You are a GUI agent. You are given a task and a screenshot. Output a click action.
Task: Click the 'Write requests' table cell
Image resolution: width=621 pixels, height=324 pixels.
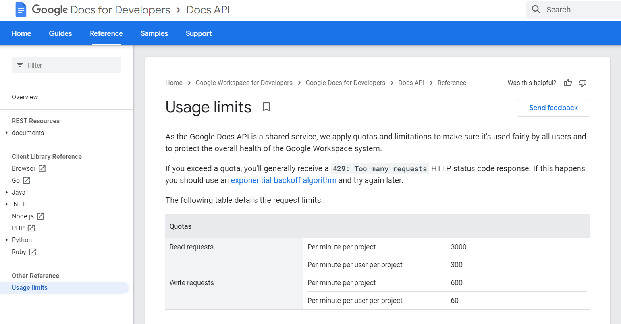tap(234, 291)
